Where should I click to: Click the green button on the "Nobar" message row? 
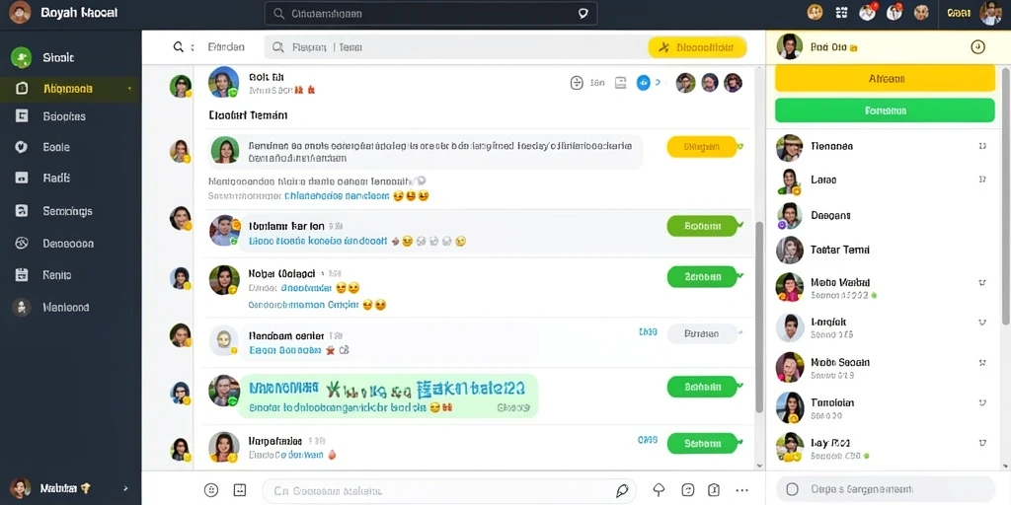(x=702, y=277)
